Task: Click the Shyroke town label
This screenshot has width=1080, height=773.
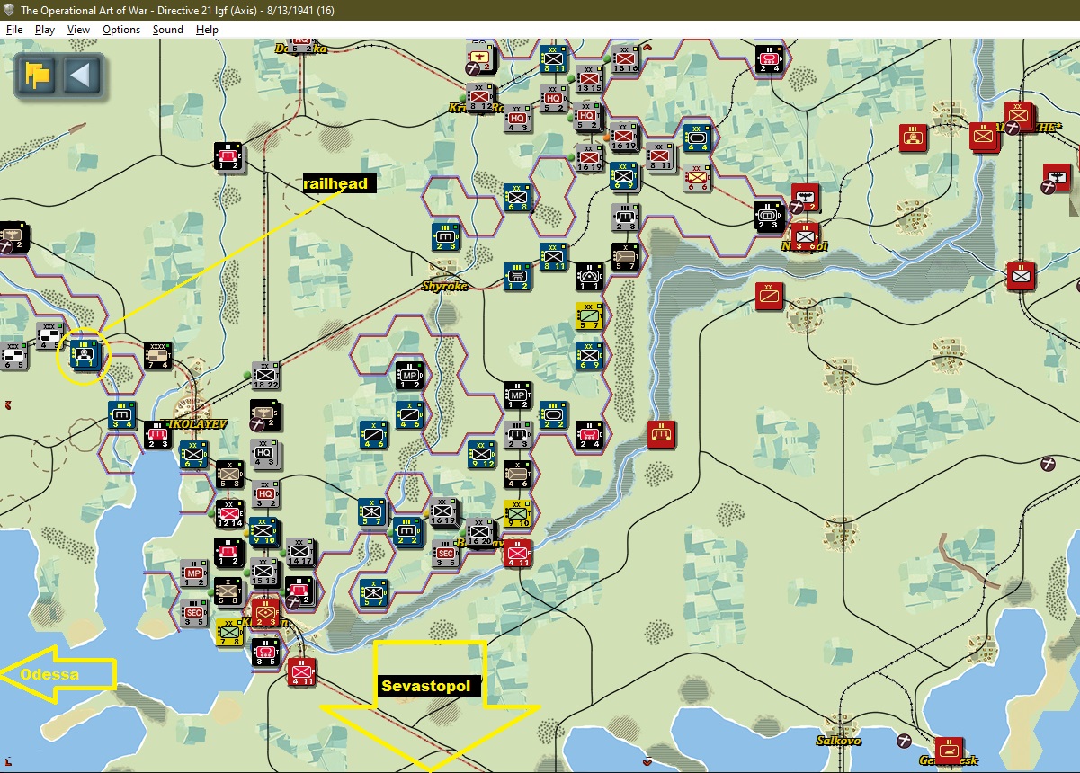Action: (444, 286)
